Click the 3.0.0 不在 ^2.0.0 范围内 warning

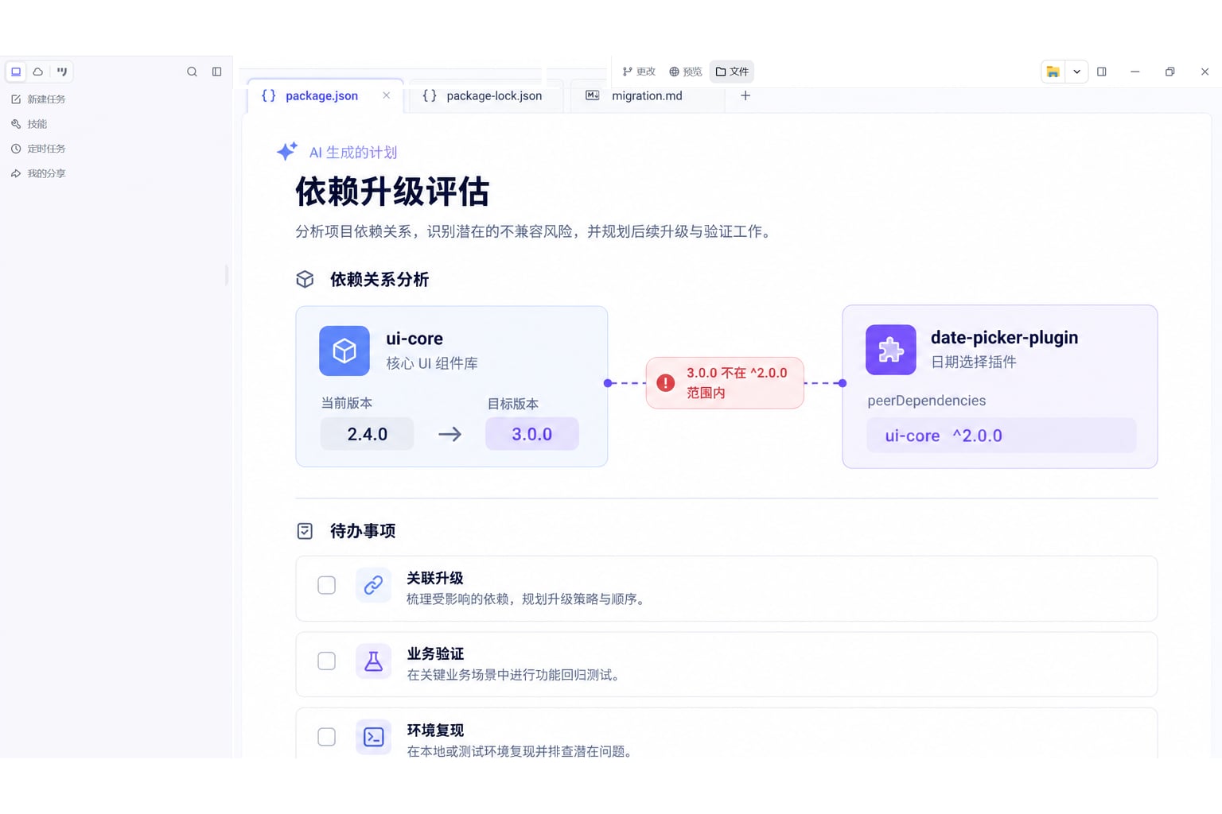tap(725, 383)
